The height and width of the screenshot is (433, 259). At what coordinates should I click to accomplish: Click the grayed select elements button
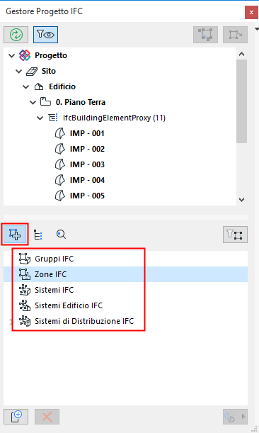[x=205, y=35]
